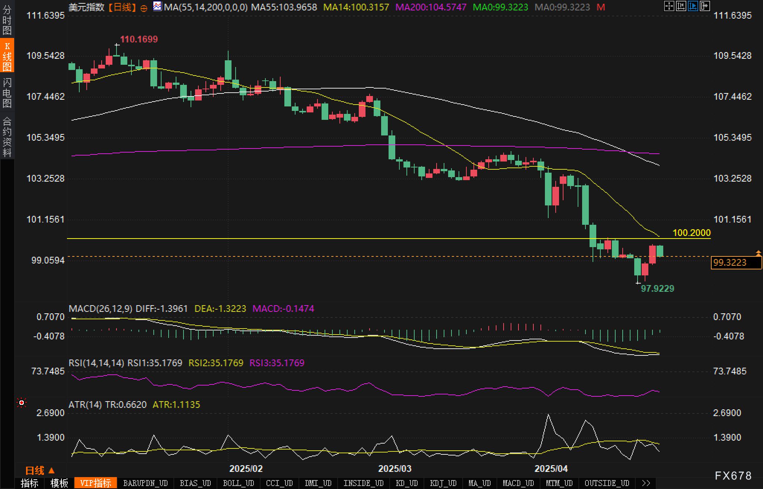This screenshot has width=763, height=489.
Task: Click the second chart-axis icon at top right
Action: point(681,6)
